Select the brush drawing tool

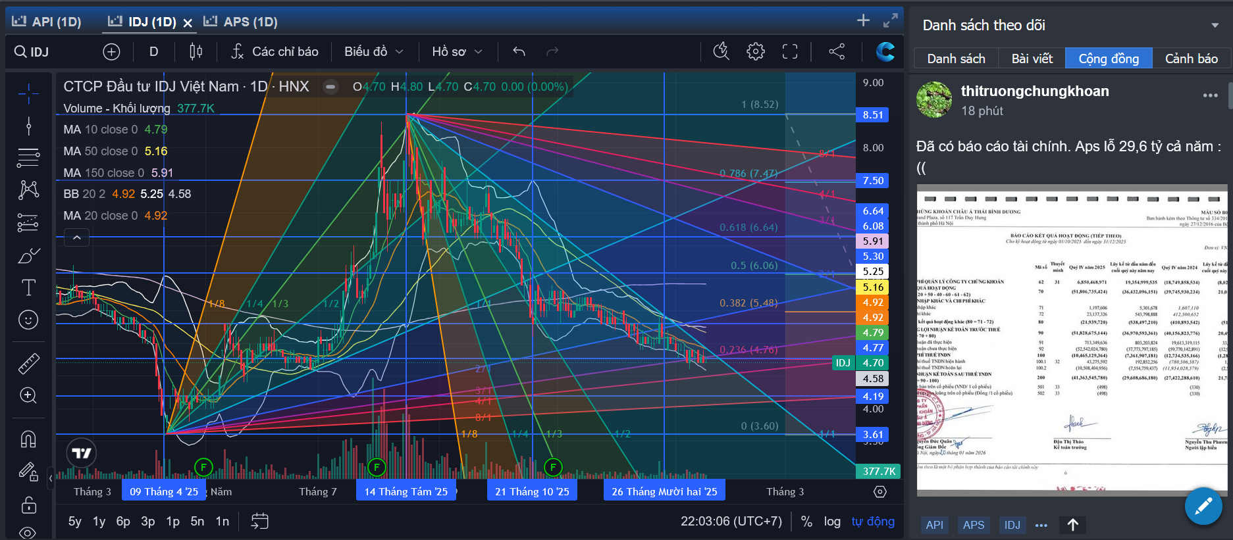click(x=28, y=256)
